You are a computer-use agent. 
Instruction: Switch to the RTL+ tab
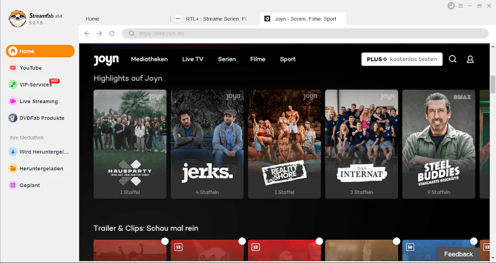coord(216,19)
